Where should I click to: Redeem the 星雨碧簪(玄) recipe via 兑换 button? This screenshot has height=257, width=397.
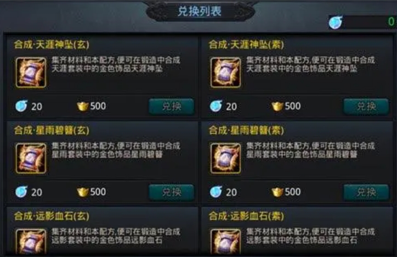tap(172, 192)
